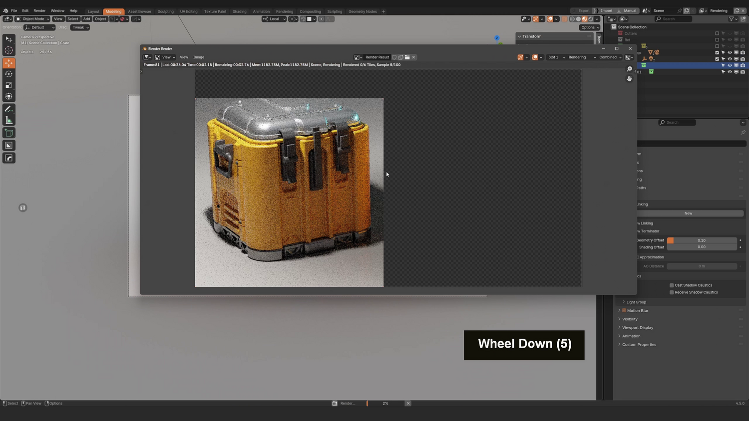Open the Options button in viewport header
Viewport: 749px width, 421px height.
pos(590,27)
